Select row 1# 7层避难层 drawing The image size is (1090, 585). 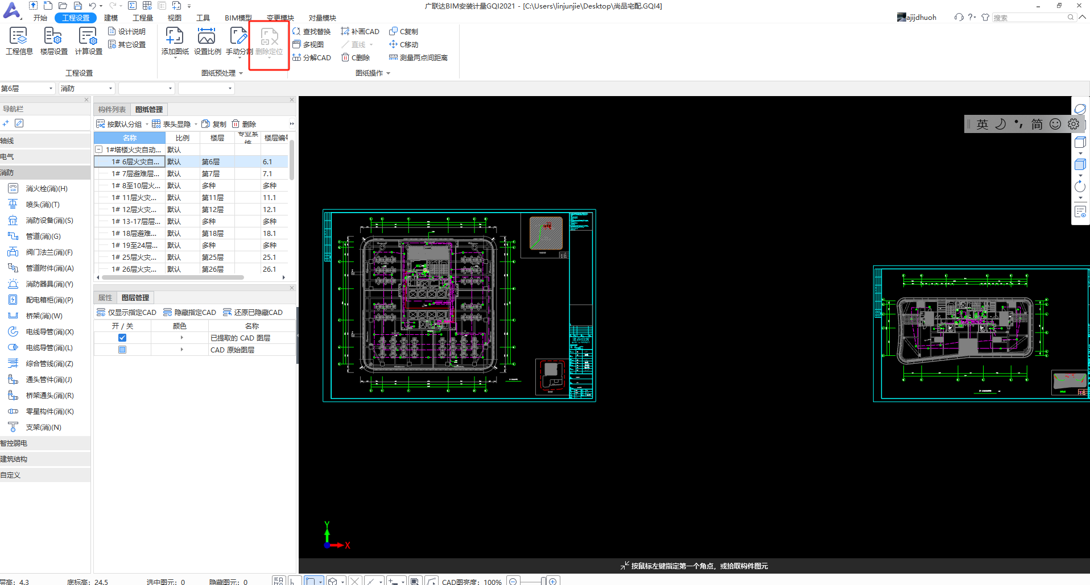pos(192,173)
